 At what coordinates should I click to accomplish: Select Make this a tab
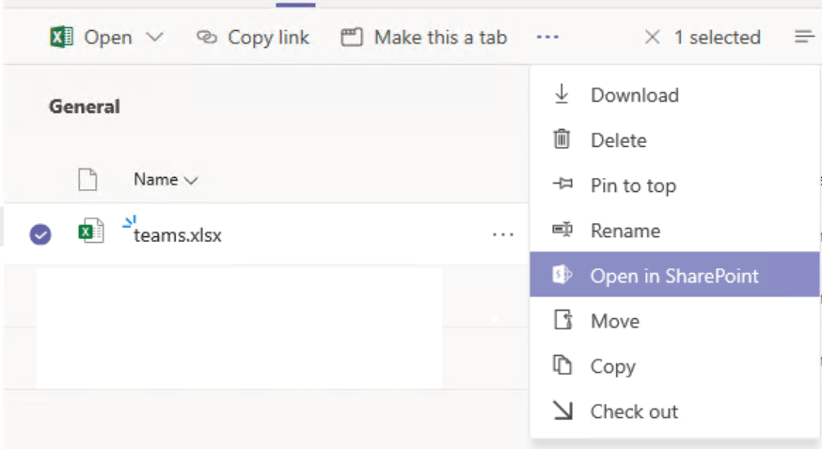point(424,38)
